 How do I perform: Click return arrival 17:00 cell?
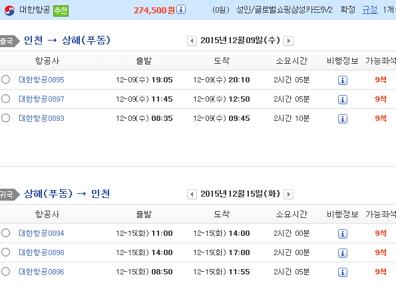222,252
